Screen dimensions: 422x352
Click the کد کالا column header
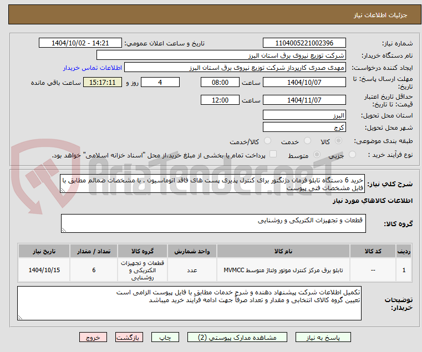[373, 251]
